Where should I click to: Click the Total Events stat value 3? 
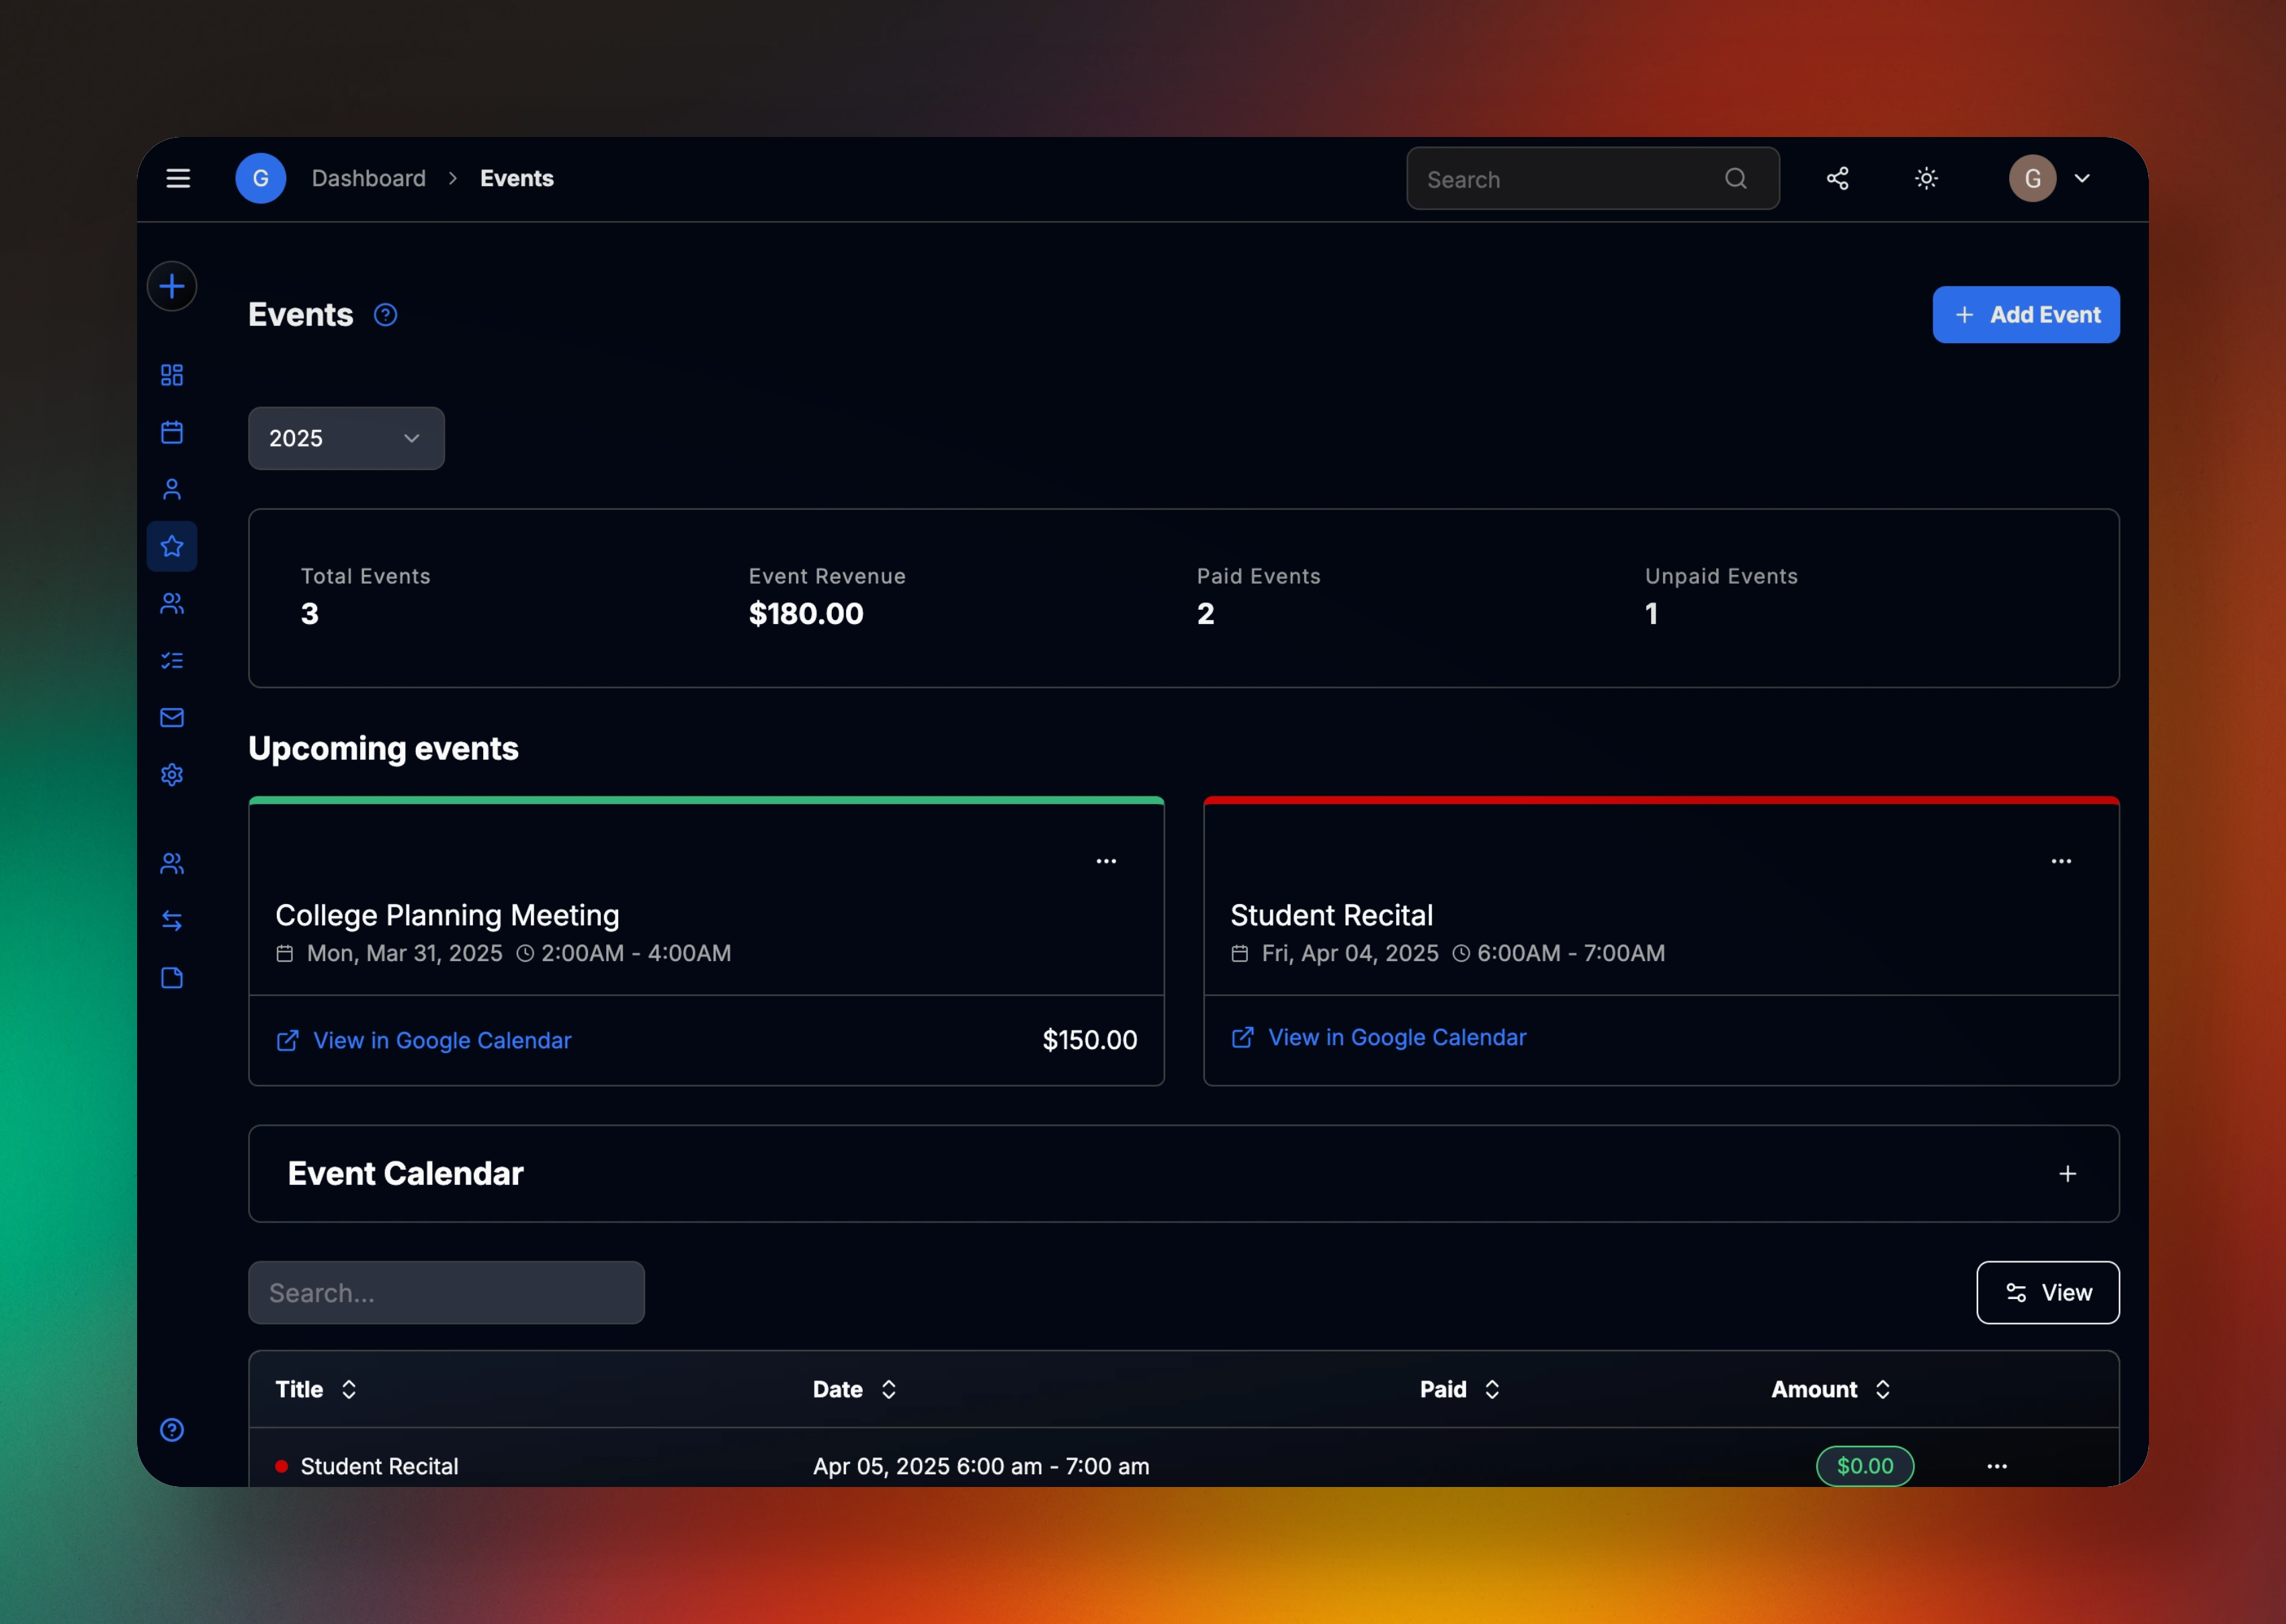coord(310,613)
